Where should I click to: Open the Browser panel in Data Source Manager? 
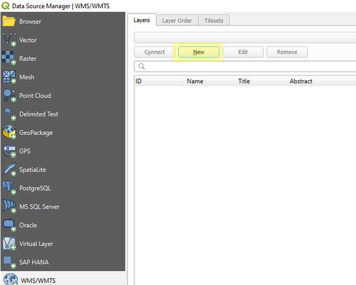coord(30,21)
